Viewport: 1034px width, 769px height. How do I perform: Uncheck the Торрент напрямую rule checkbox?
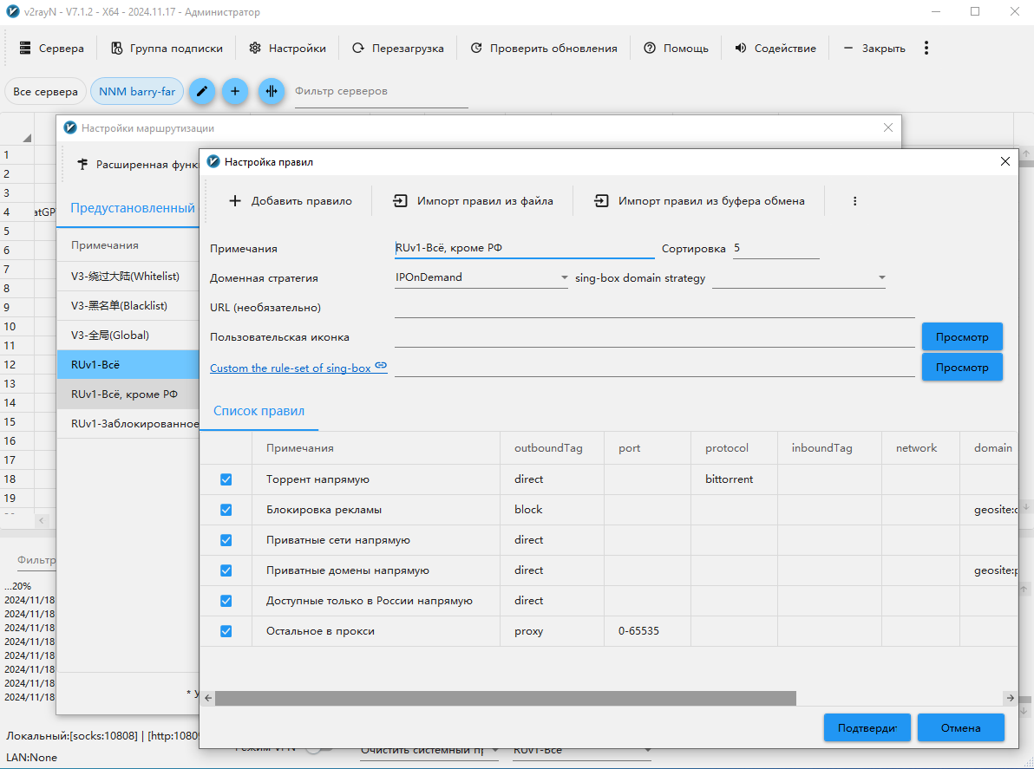click(x=226, y=479)
